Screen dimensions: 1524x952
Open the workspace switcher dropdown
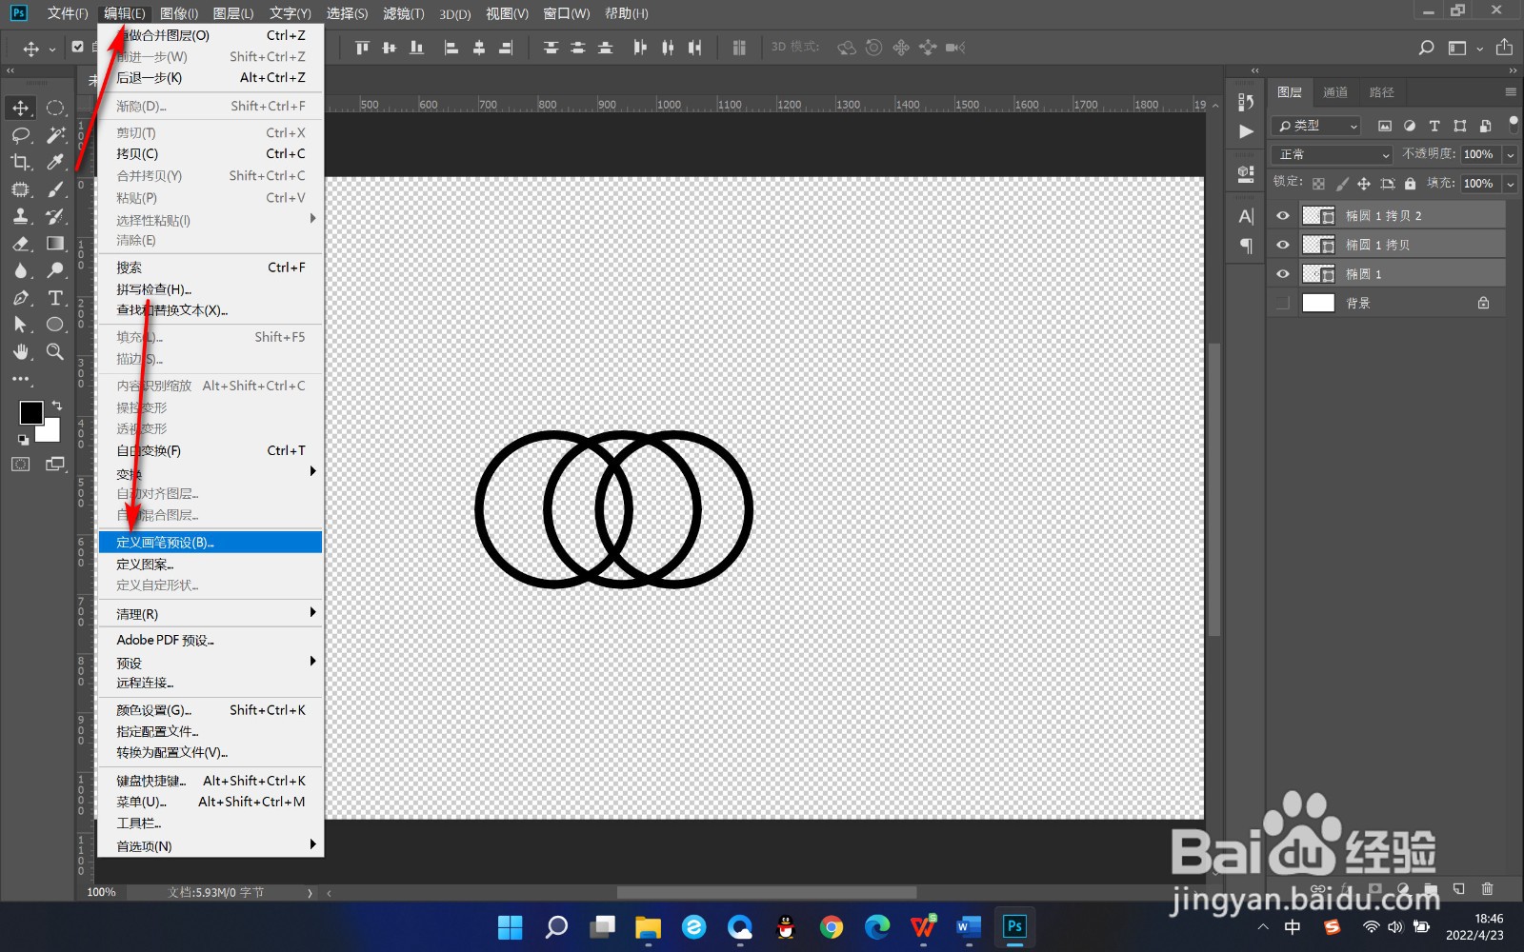[x=1465, y=48]
